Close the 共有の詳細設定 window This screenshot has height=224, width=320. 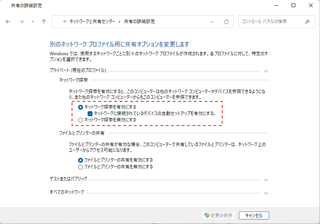(x=311, y=6)
